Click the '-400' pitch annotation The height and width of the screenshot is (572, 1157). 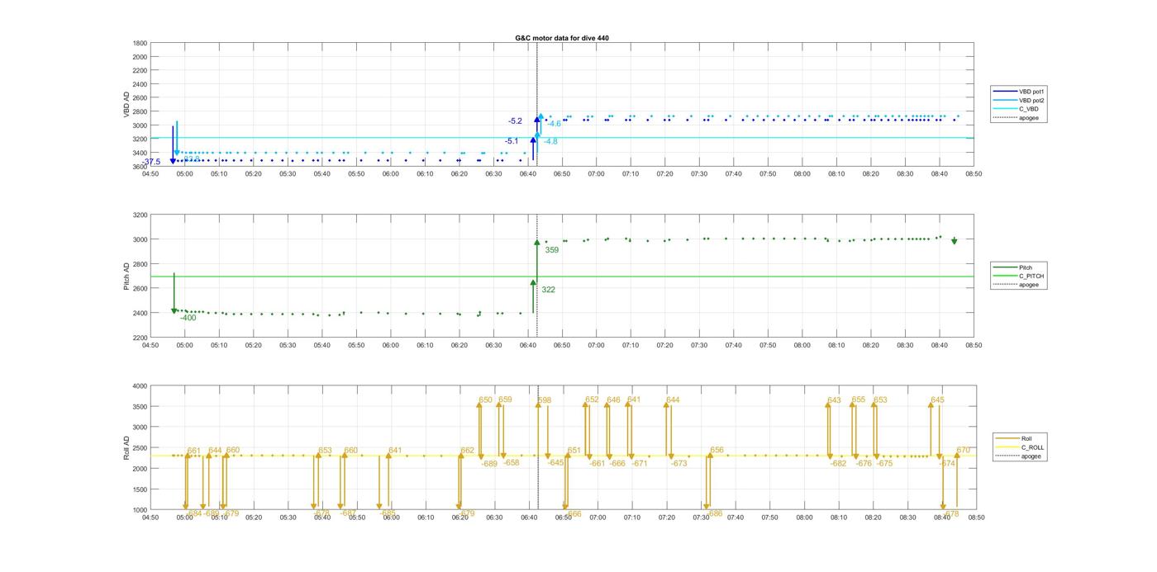188,318
